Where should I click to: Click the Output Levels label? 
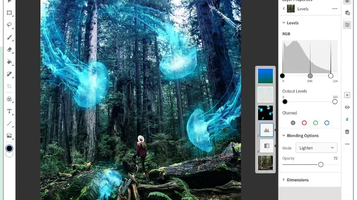pos(295,91)
